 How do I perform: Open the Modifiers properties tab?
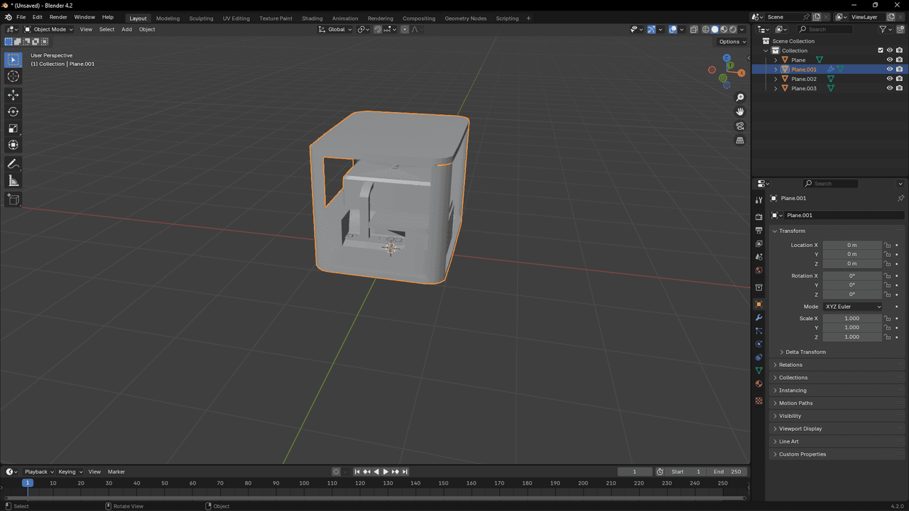[x=758, y=317]
